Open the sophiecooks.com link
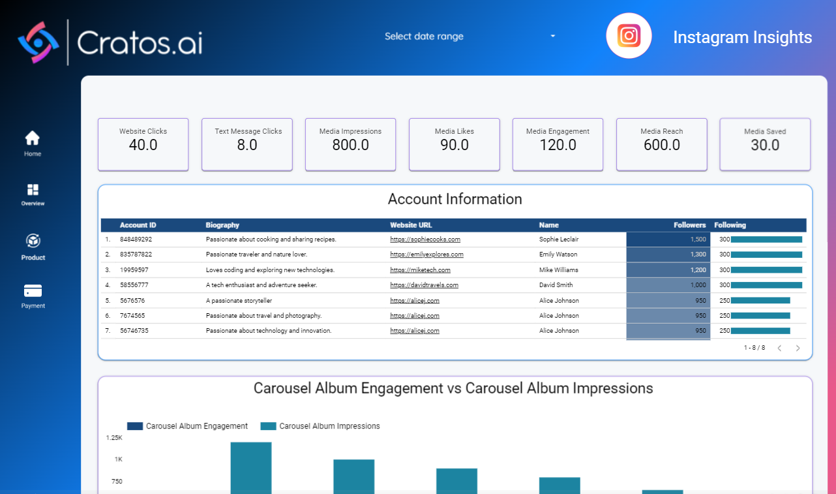The width and height of the screenshot is (836, 494). point(425,239)
